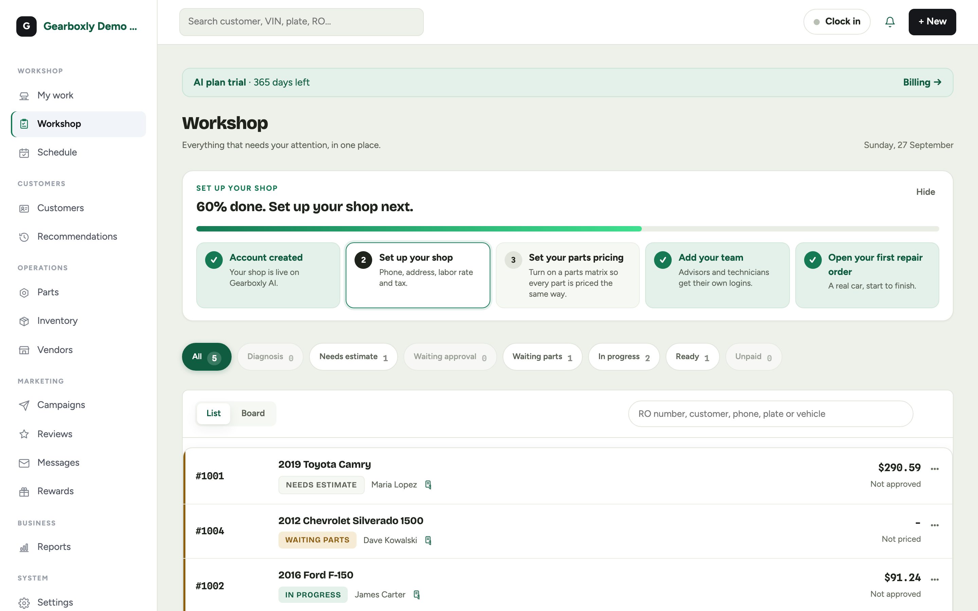Filter by Diagnosis status
This screenshot has height=611, width=978.
coord(270,357)
